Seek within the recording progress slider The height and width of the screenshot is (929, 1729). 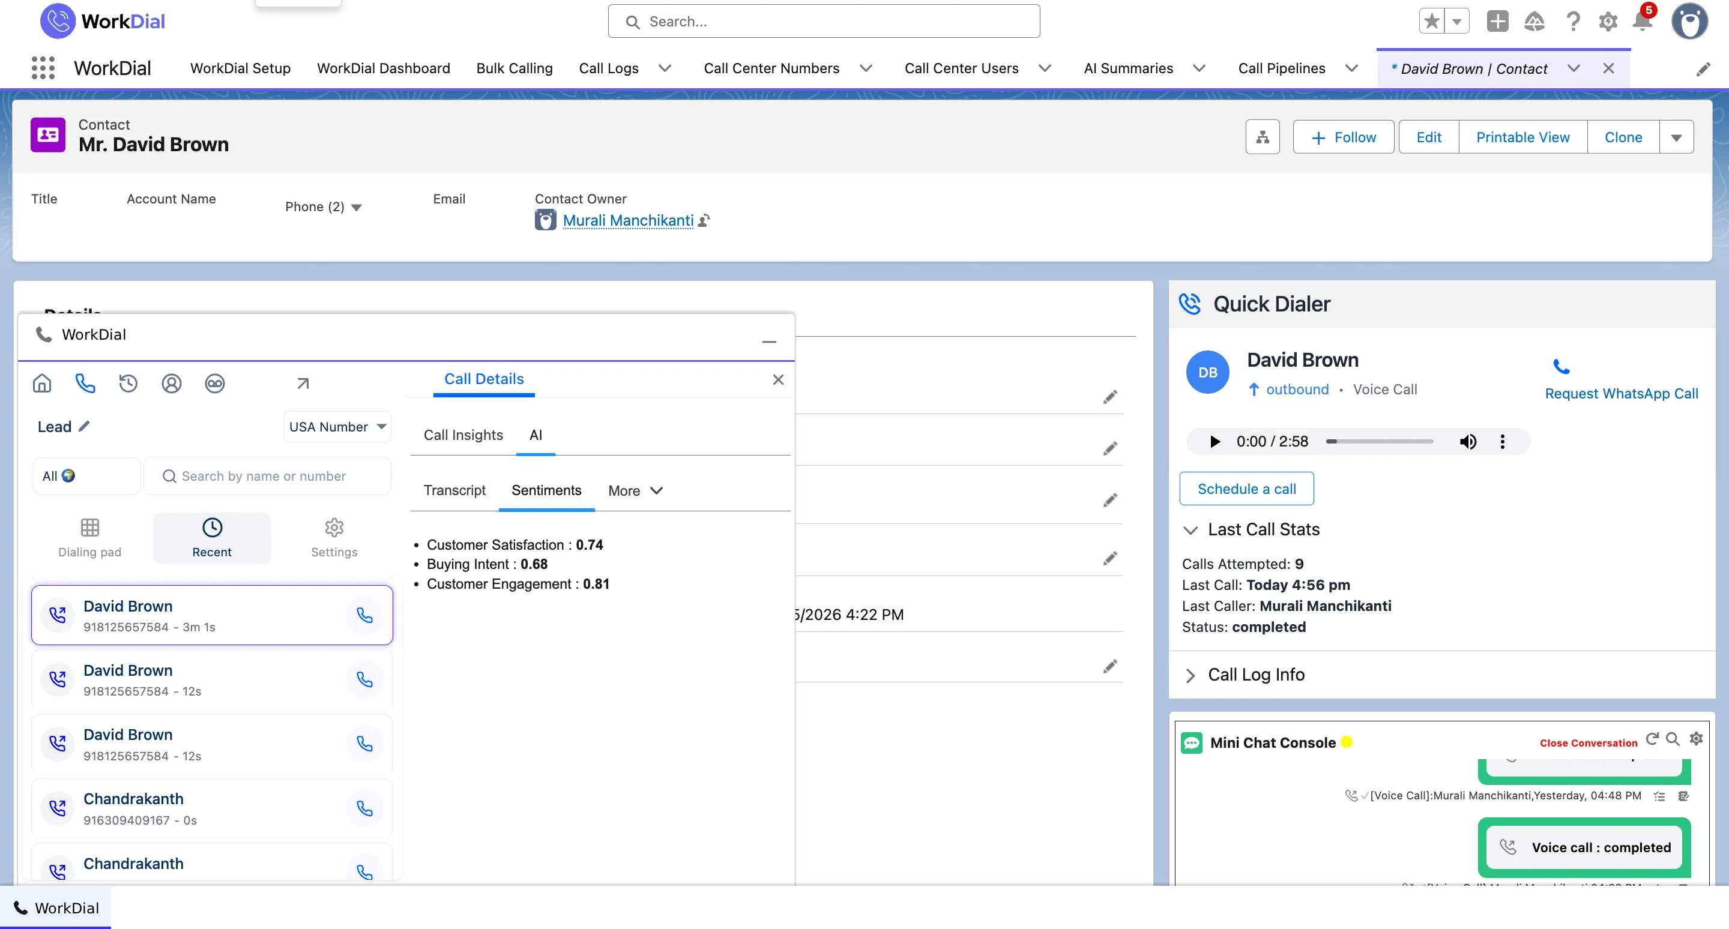[x=1380, y=441]
